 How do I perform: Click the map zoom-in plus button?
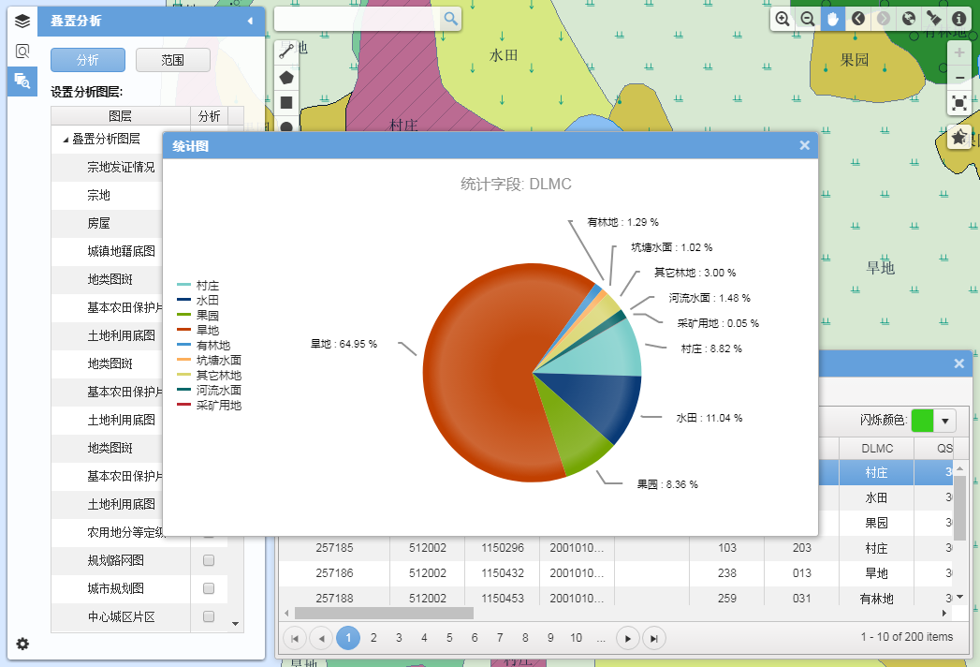(x=959, y=52)
